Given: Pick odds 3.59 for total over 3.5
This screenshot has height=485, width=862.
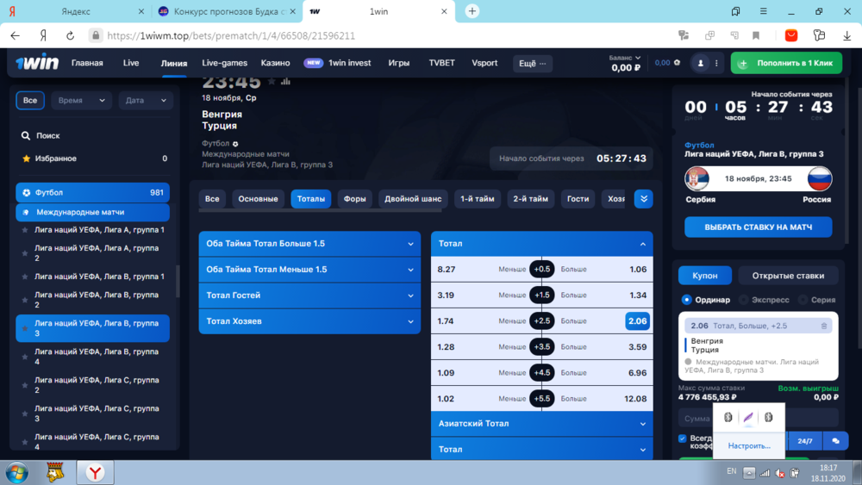Looking at the screenshot, I should pyautogui.click(x=637, y=347).
